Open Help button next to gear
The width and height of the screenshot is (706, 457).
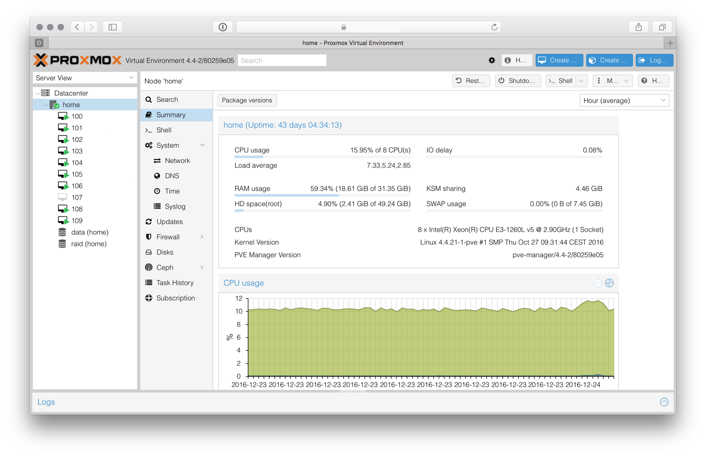pyautogui.click(x=517, y=60)
